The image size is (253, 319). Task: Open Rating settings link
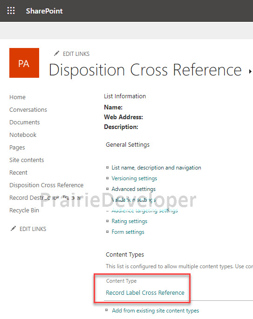(x=130, y=221)
